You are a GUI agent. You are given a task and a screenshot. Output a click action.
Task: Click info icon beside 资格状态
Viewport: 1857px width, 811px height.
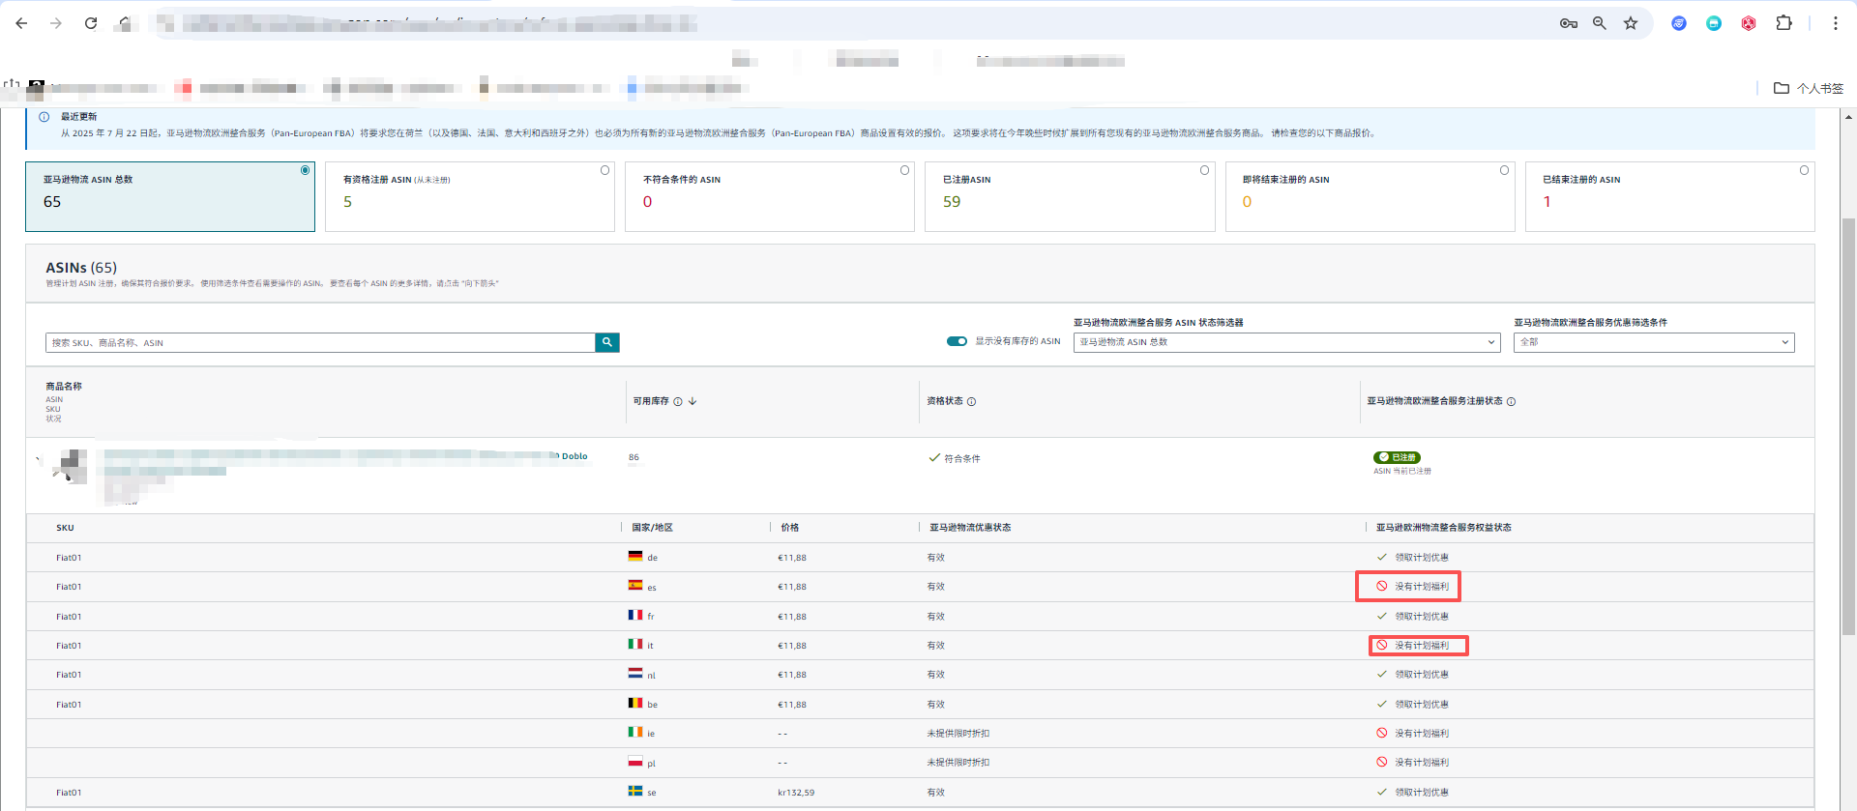[x=971, y=402]
